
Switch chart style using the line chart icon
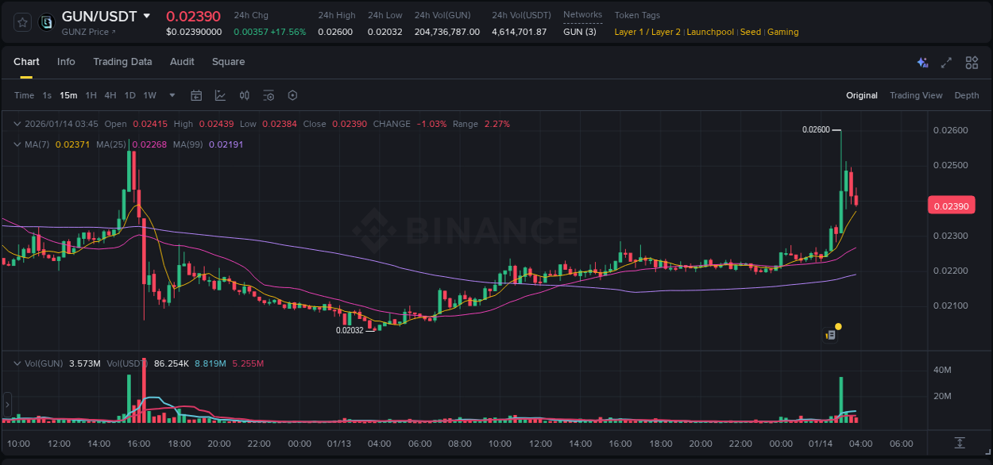220,95
